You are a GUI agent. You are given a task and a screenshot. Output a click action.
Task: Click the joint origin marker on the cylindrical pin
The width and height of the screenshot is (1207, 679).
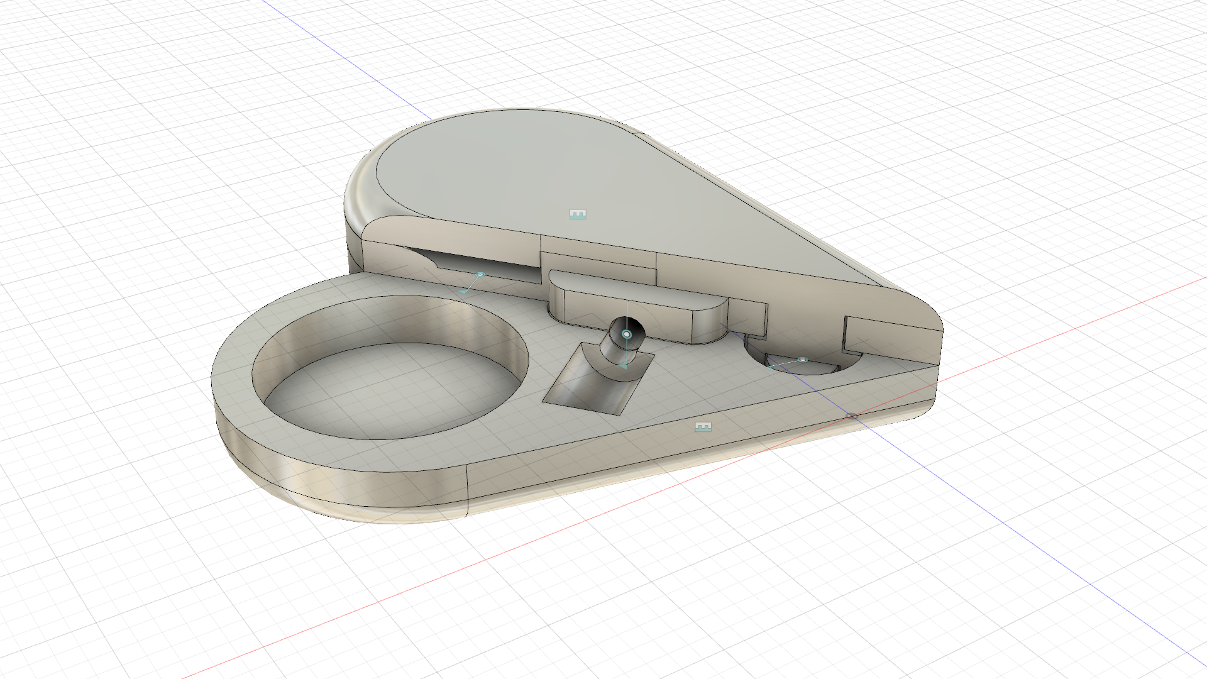coord(627,334)
